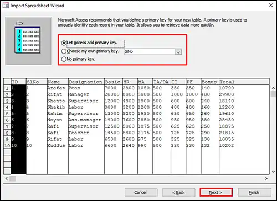Click the primary key illustration image
The image size is (277, 201).
click(x=28, y=41)
